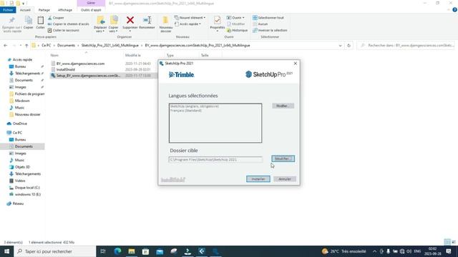Open Accès rapide in navigation pane
This screenshot has width=458, height=257.
point(22,59)
